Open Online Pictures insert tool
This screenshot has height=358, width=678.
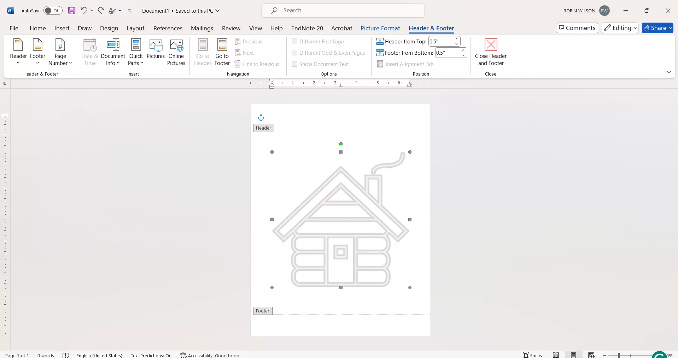176,52
